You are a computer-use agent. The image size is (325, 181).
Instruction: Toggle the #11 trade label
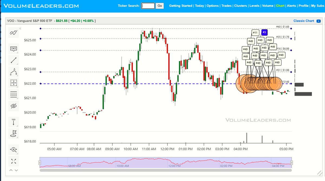[x=255, y=32]
